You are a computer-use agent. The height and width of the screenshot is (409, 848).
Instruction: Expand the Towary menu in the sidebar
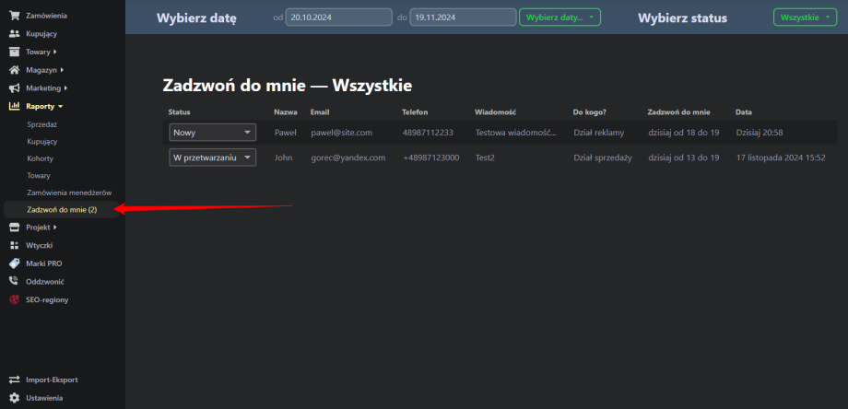click(42, 52)
